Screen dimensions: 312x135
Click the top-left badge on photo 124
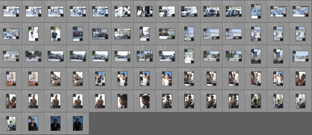pyautogui.click(x=253, y=28)
